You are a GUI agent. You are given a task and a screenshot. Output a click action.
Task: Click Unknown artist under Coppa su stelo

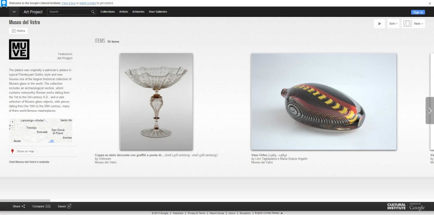pyautogui.click(x=105, y=159)
